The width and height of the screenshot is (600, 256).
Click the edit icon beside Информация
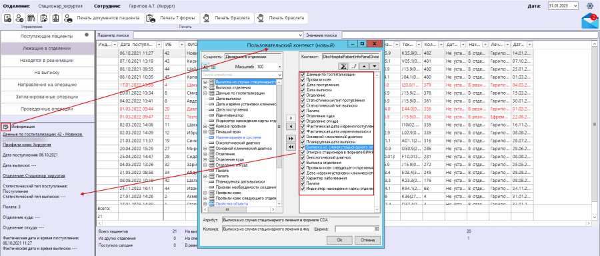coord(6,126)
